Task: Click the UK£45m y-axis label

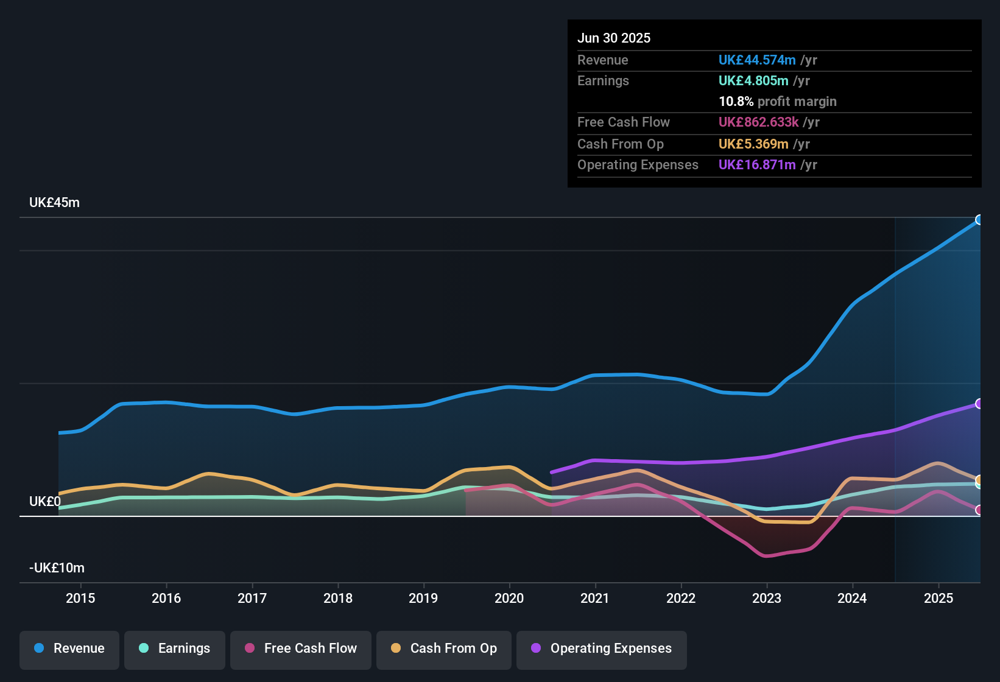Action: click(x=54, y=202)
